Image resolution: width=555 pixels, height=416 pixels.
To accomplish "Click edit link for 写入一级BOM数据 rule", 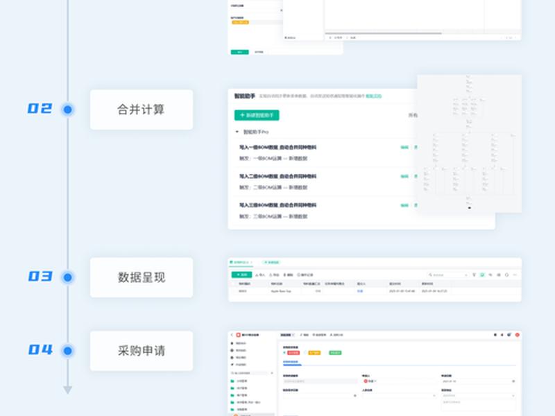I will point(404,147).
